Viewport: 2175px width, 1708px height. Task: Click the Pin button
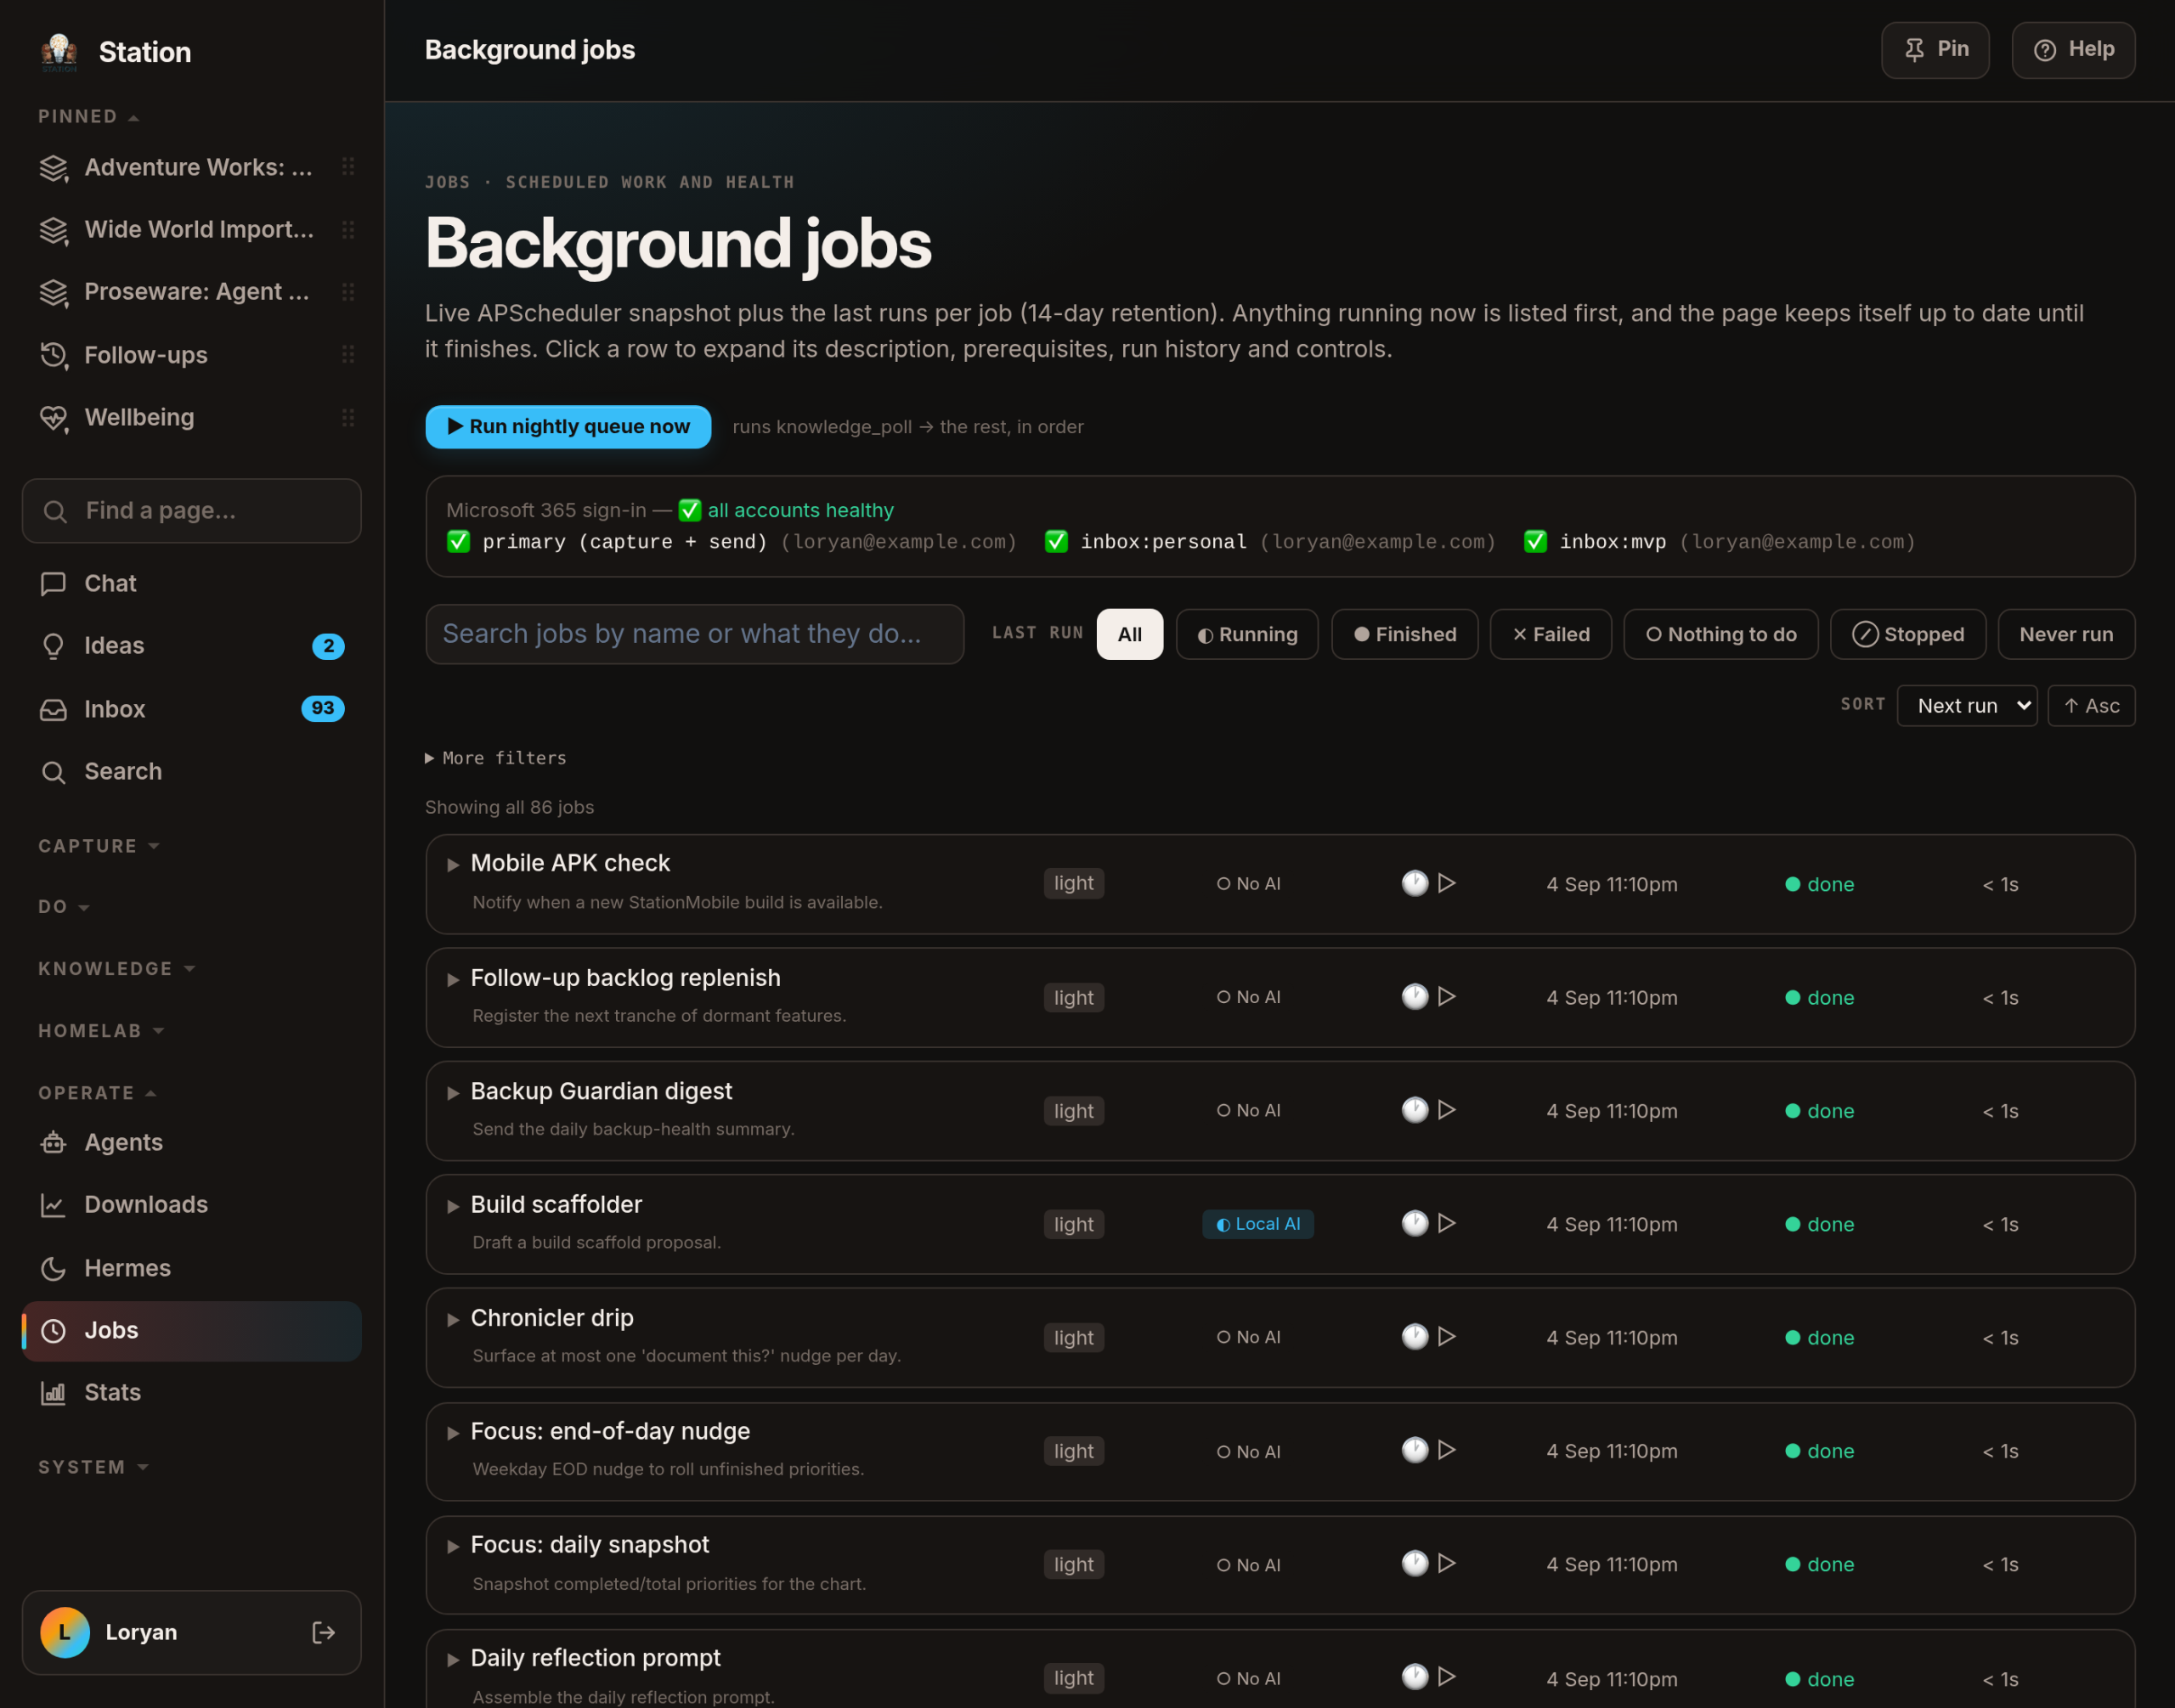click(1934, 50)
